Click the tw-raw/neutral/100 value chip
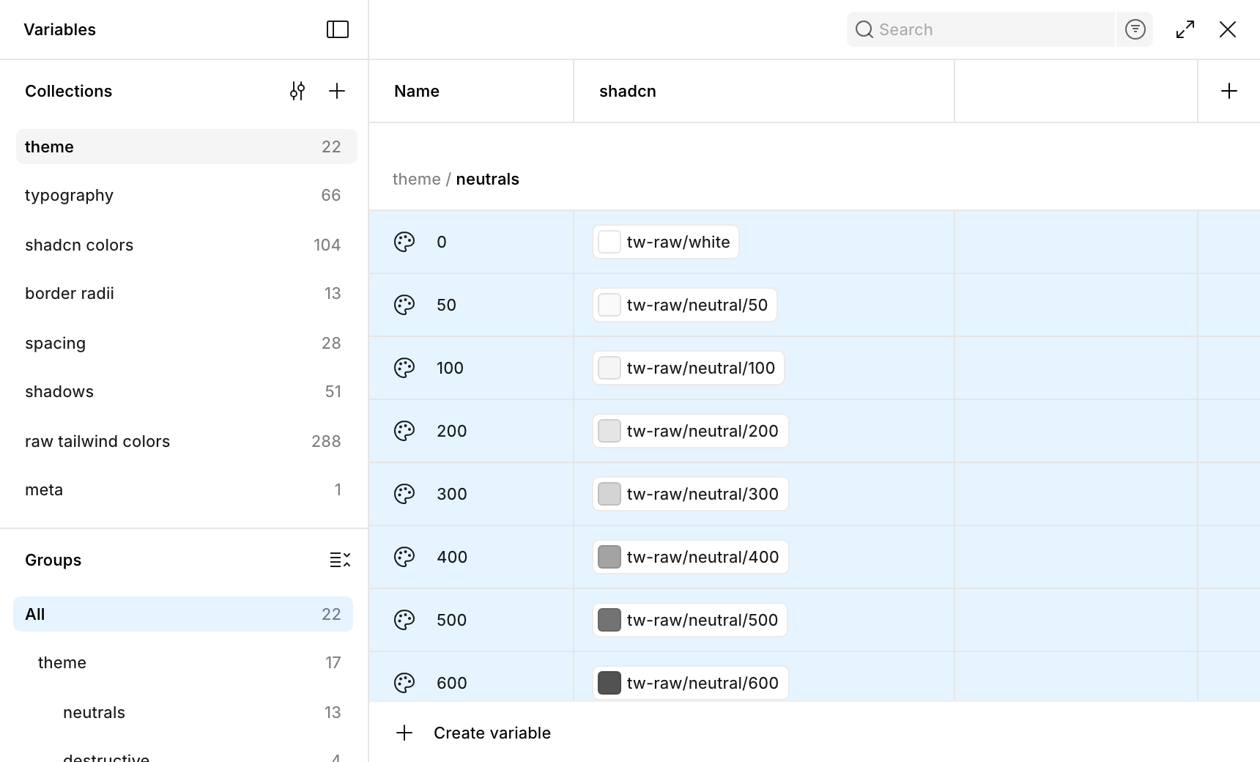Viewport: 1260px width, 762px height. point(689,368)
